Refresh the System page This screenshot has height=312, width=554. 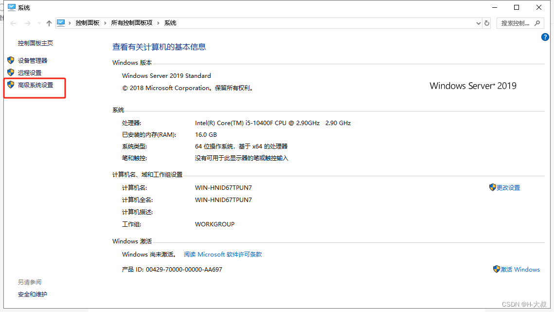(487, 23)
